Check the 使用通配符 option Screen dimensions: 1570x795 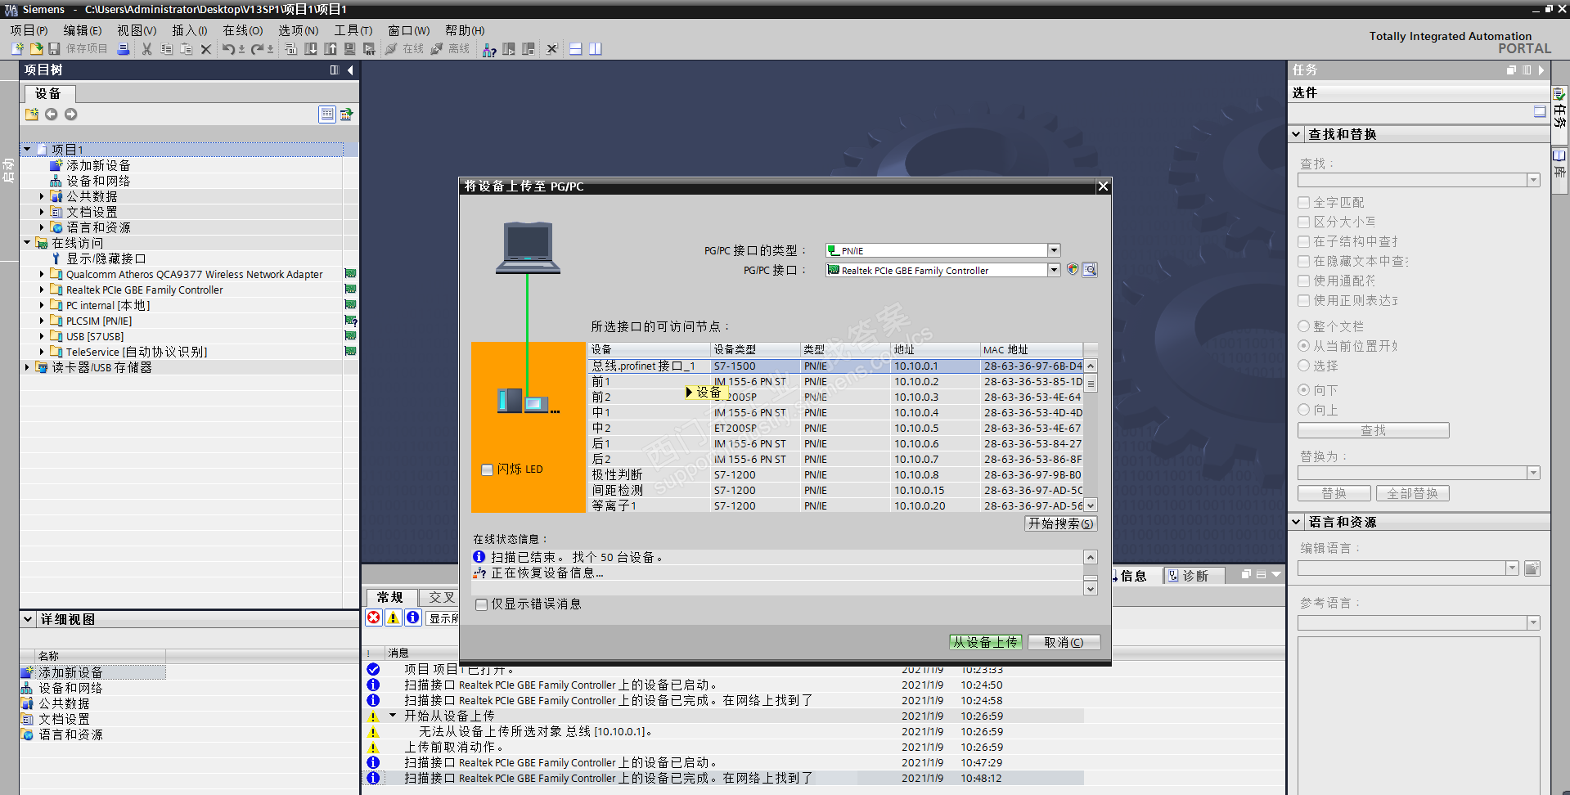1304,281
